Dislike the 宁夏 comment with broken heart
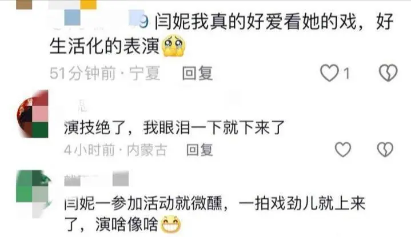The height and width of the screenshot is (237, 411). click(388, 73)
